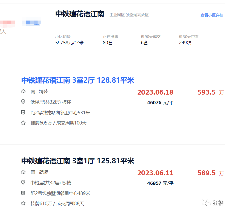Click the 南 | 精装 description
Viewport: 231px width, 213px height.
[39, 92]
